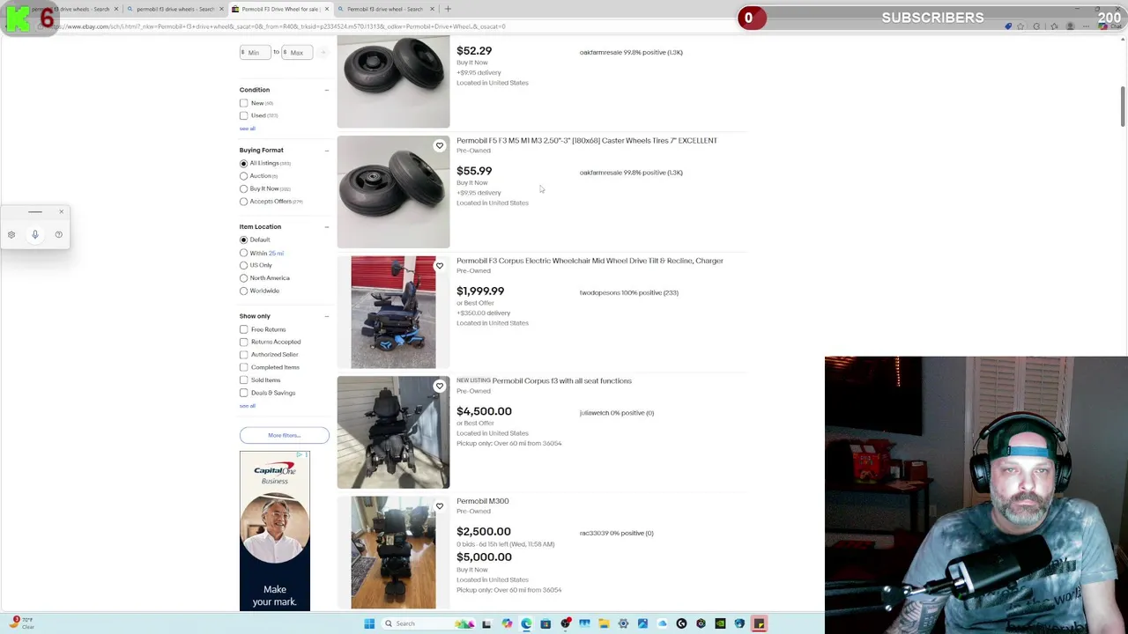Open a new browser tab with plus icon
Screen dimensions: 1128x634
448,9
